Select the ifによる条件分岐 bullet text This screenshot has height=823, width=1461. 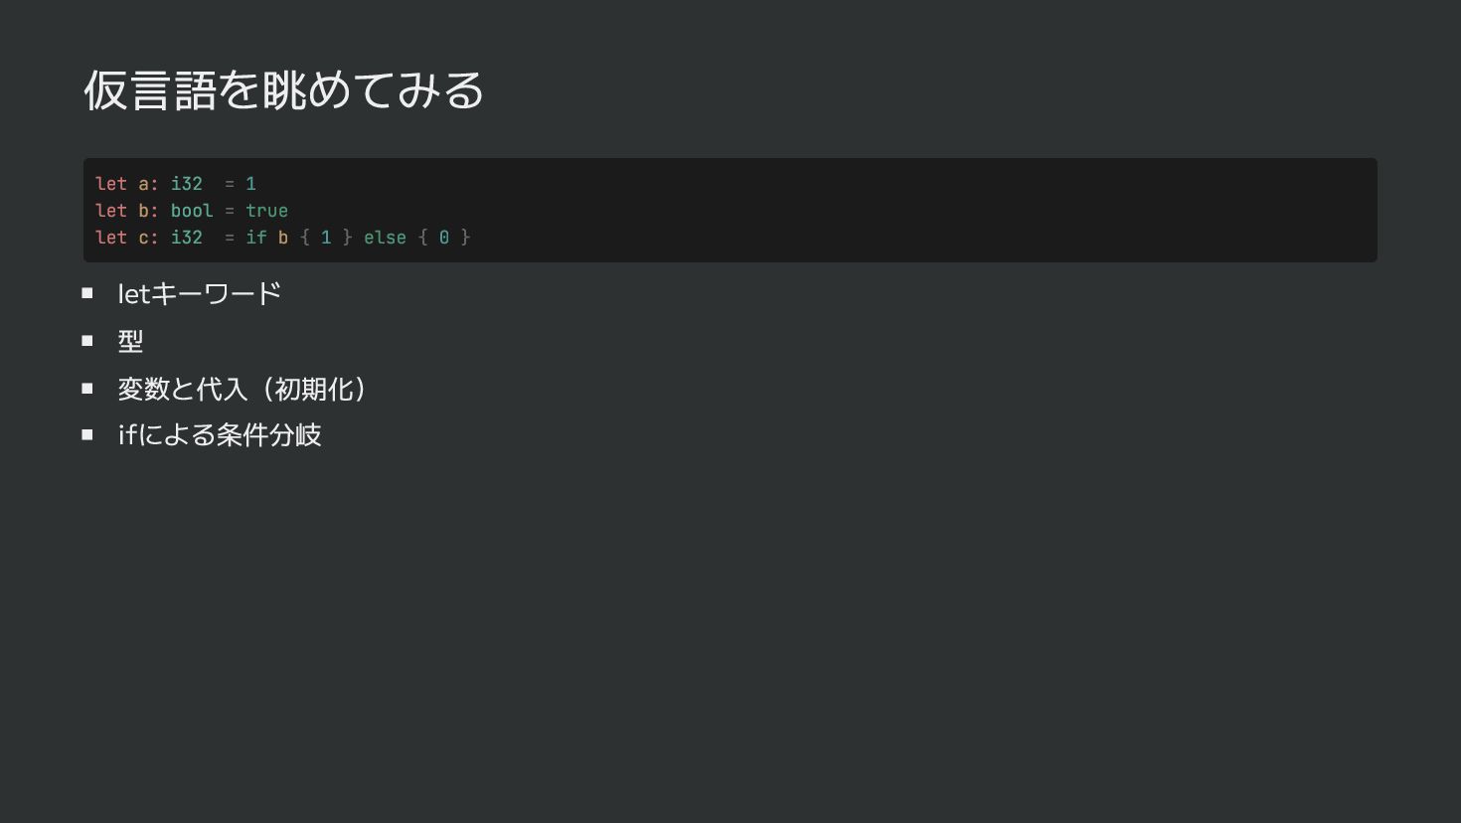[x=220, y=434]
